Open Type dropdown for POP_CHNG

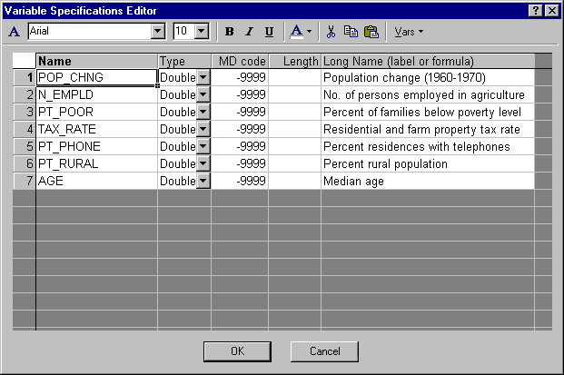203,77
